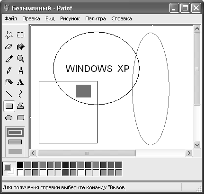The width and height of the screenshot is (204, 194).
Task: Open the Палитра menu
Action: 96,18
